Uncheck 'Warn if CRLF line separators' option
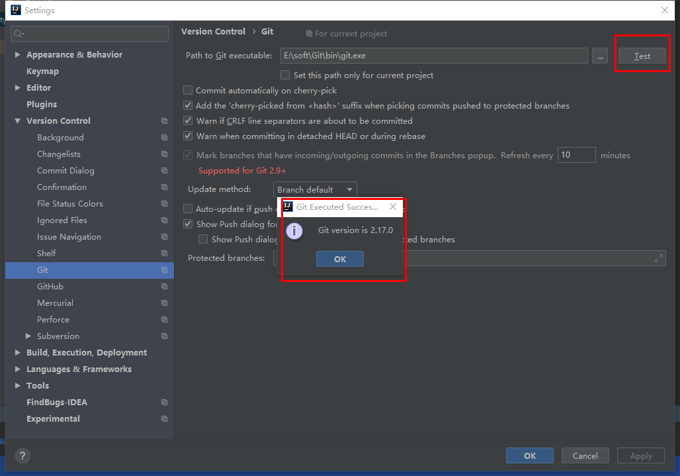The image size is (680, 476). tap(188, 120)
